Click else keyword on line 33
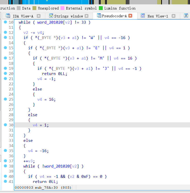This screenshot has width=190, height=193. (28, 141)
